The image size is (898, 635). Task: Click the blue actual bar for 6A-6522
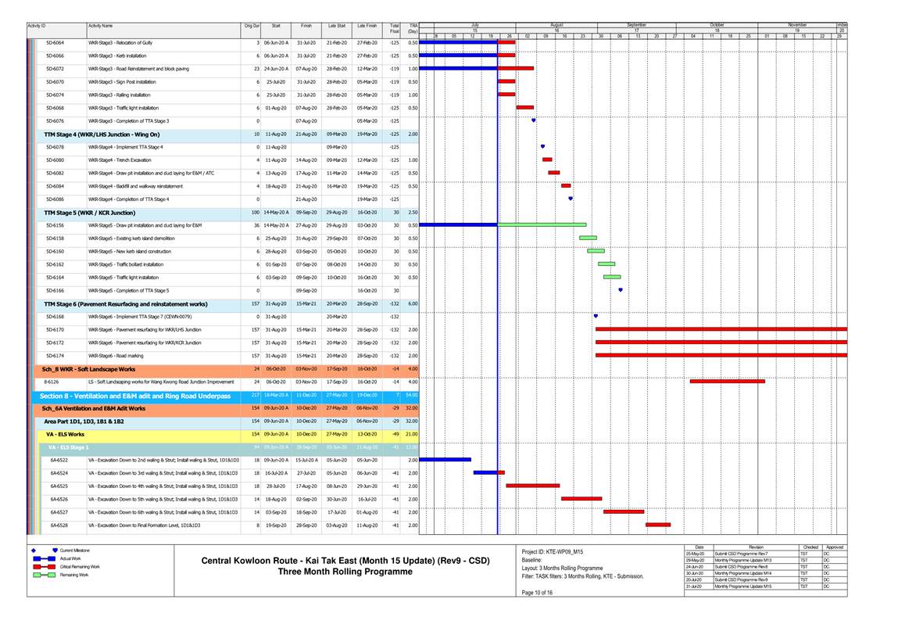[x=445, y=460]
